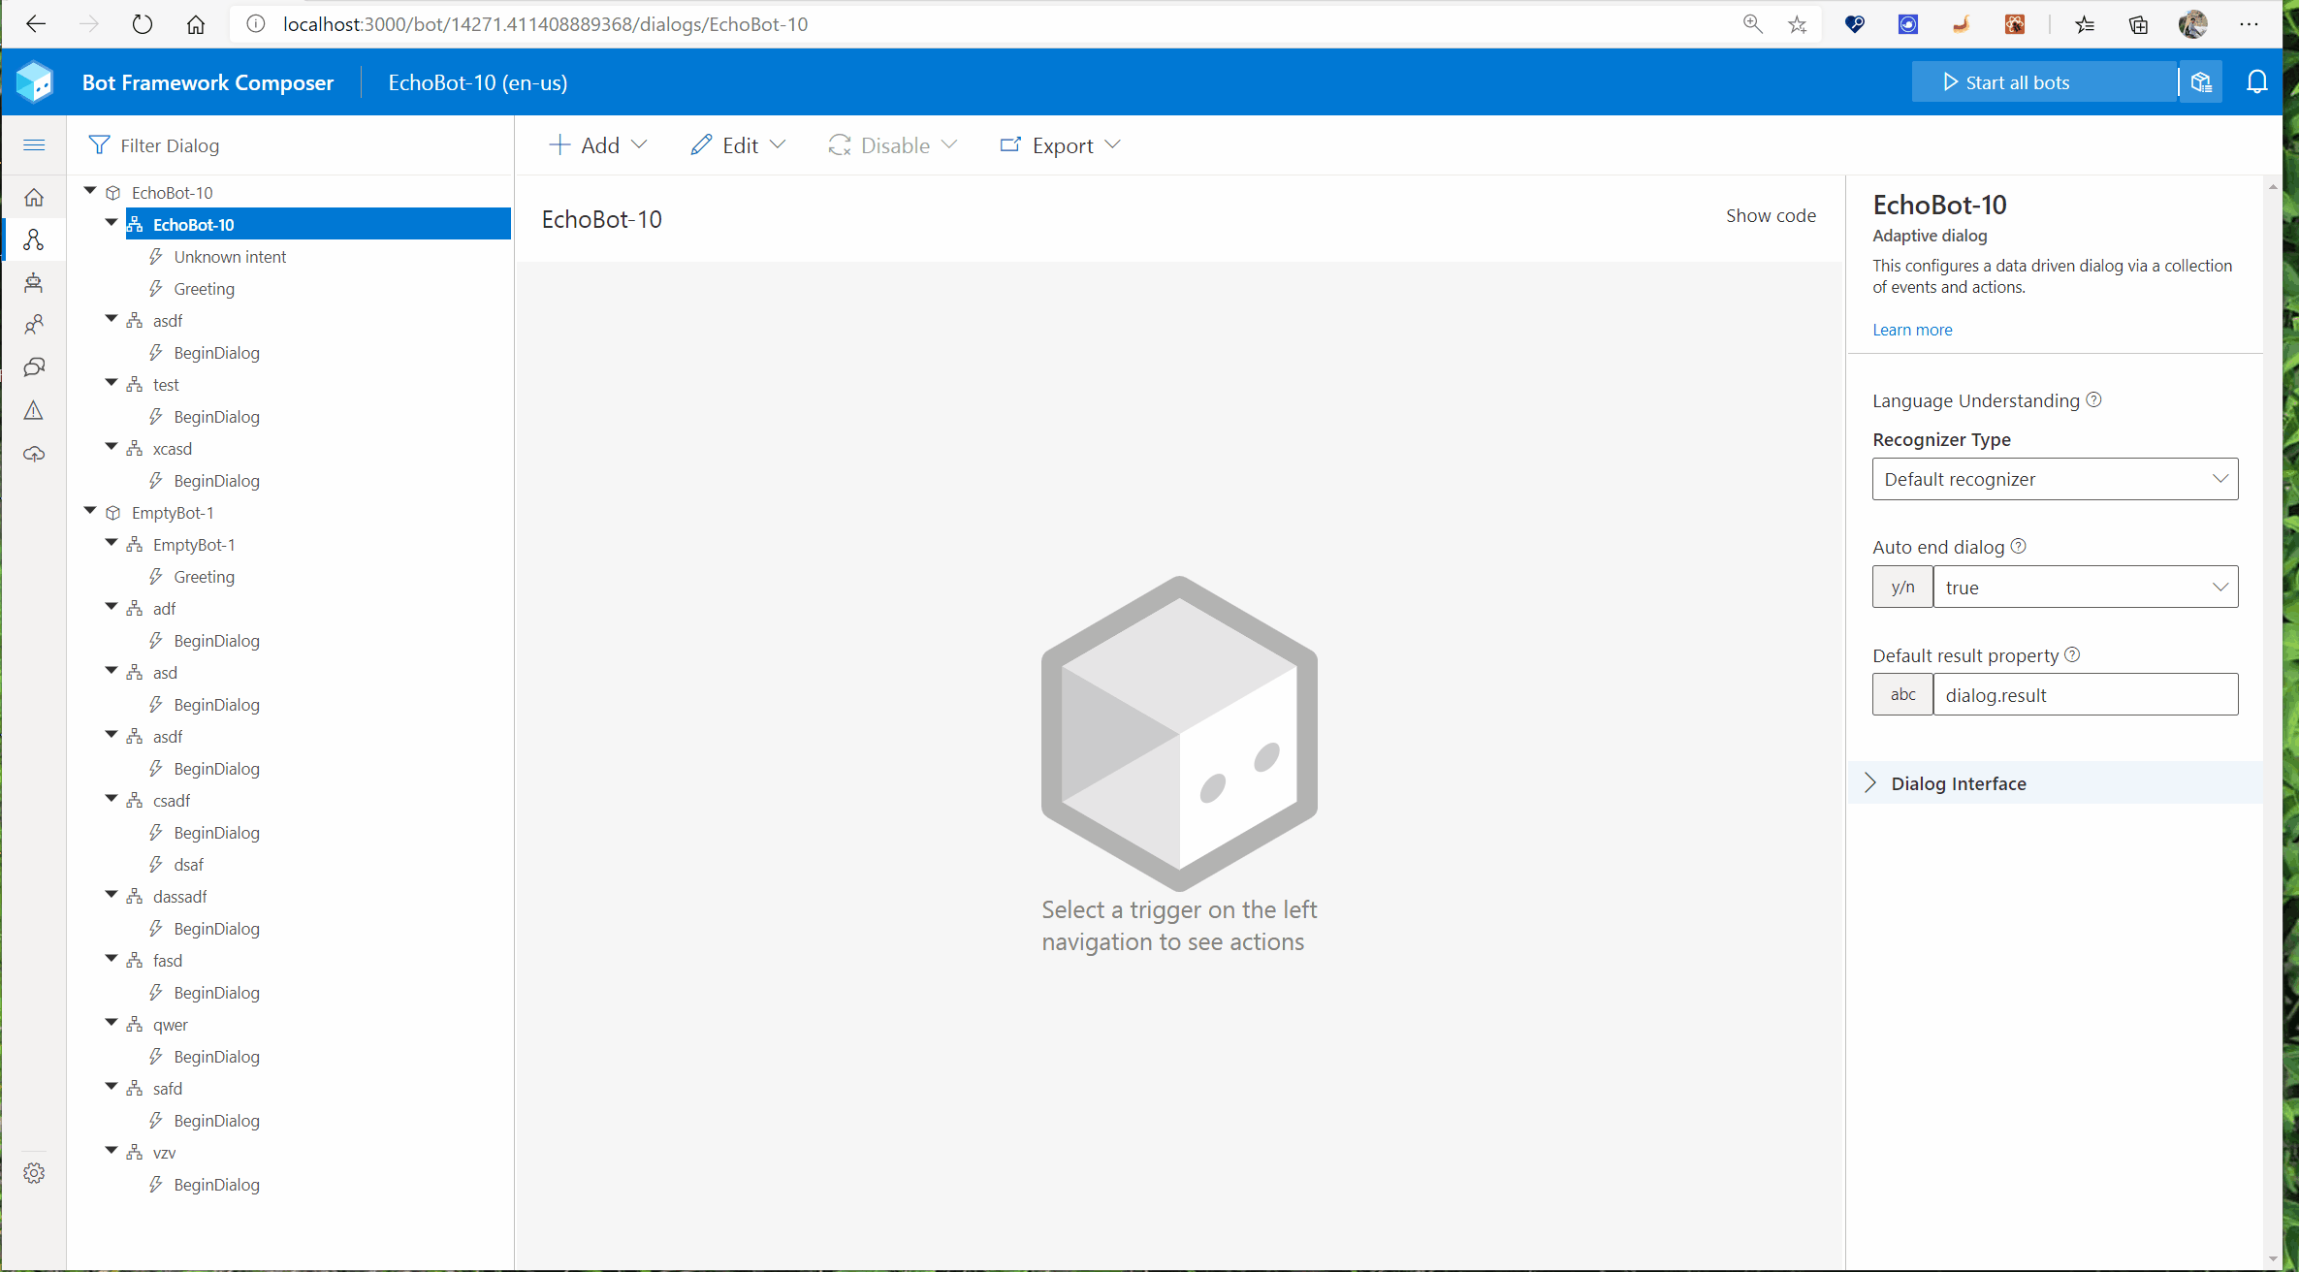
Task: Open Composer settings gear at sidebar bottom
Action: click(34, 1173)
